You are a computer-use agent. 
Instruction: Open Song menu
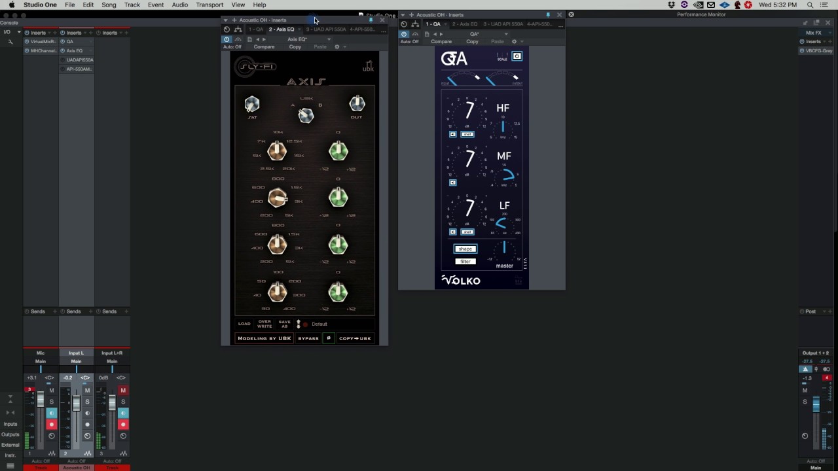109,5
